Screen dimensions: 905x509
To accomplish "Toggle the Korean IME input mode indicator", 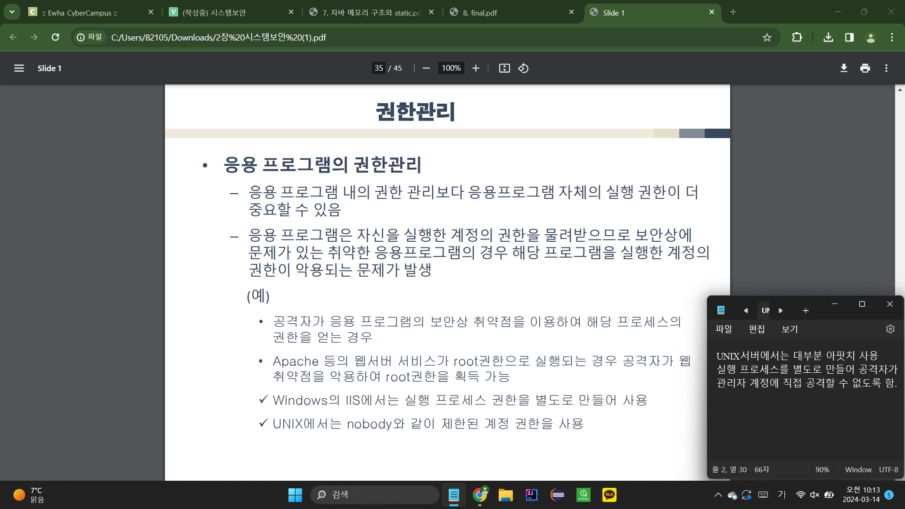I will click(782, 494).
